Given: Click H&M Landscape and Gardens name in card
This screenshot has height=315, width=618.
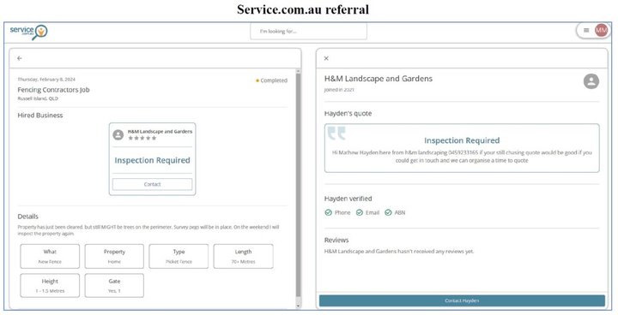Looking at the screenshot, I should (160, 131).
